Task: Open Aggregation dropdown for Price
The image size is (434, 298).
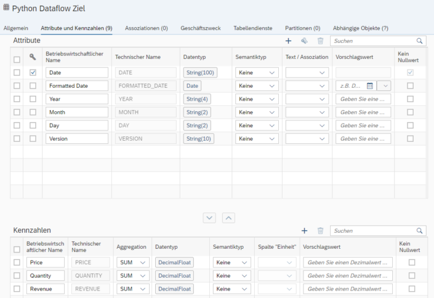Action: pos(133,262)
